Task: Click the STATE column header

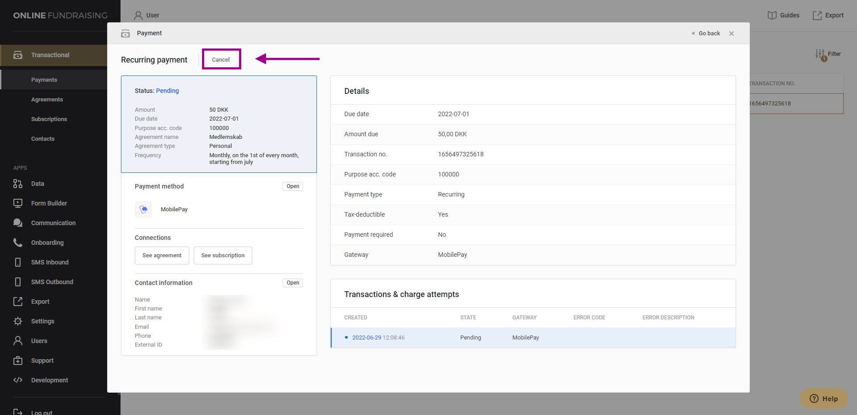Action: (468, 318)
